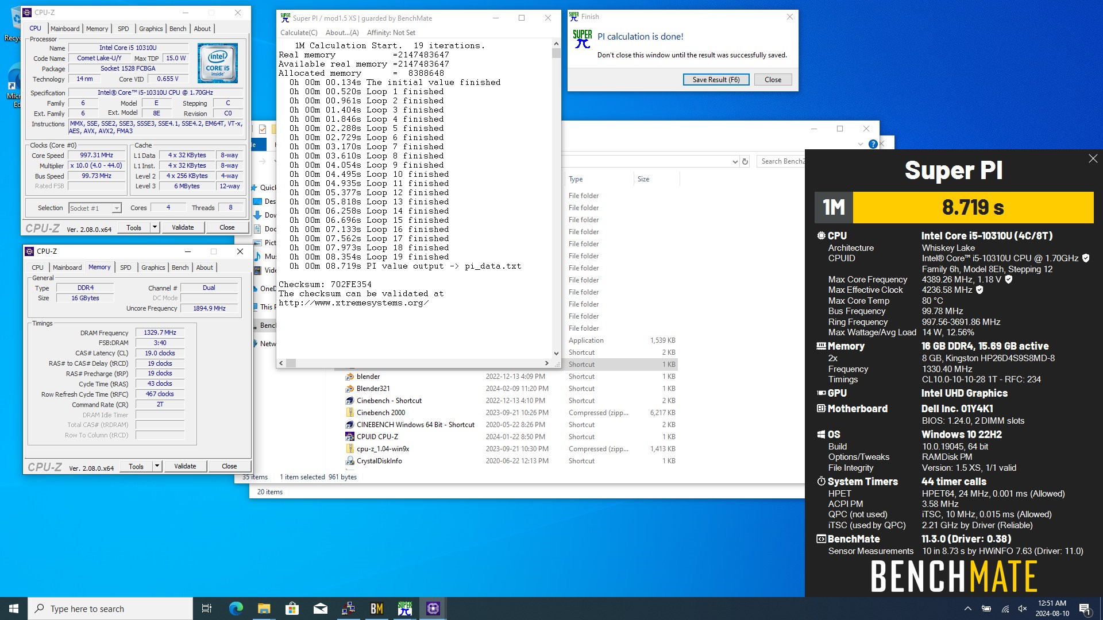Click the CPU-Z multiplier value field

point(97,165)
